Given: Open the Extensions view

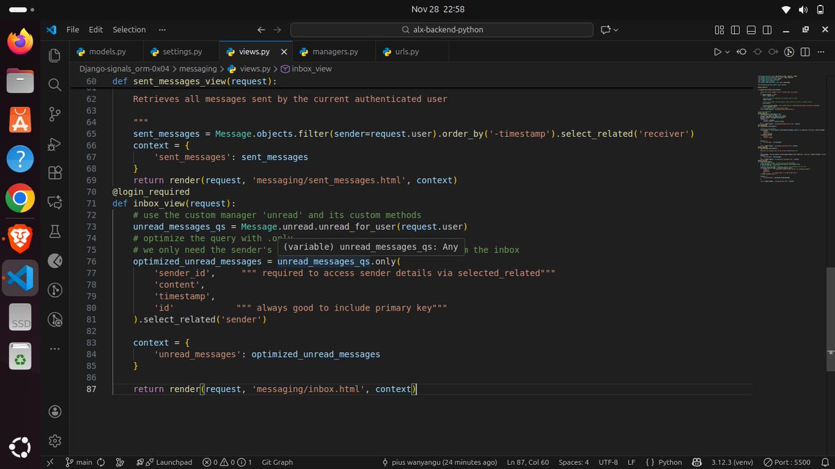Looking at the screenshot, I should click(55, 173).
